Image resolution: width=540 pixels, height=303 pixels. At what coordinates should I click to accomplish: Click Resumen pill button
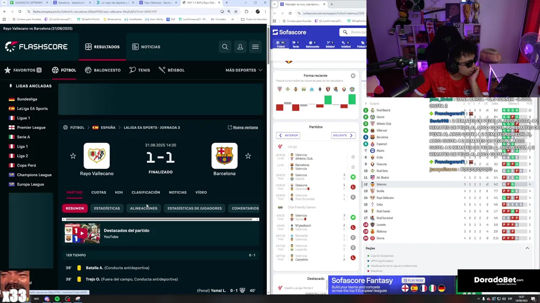pyautogui.click(x=75, y=208)
